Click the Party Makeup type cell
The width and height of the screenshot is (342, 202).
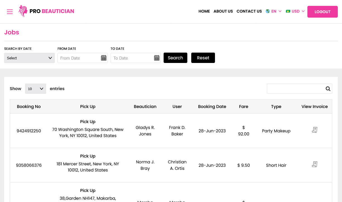tap(276, 131)
